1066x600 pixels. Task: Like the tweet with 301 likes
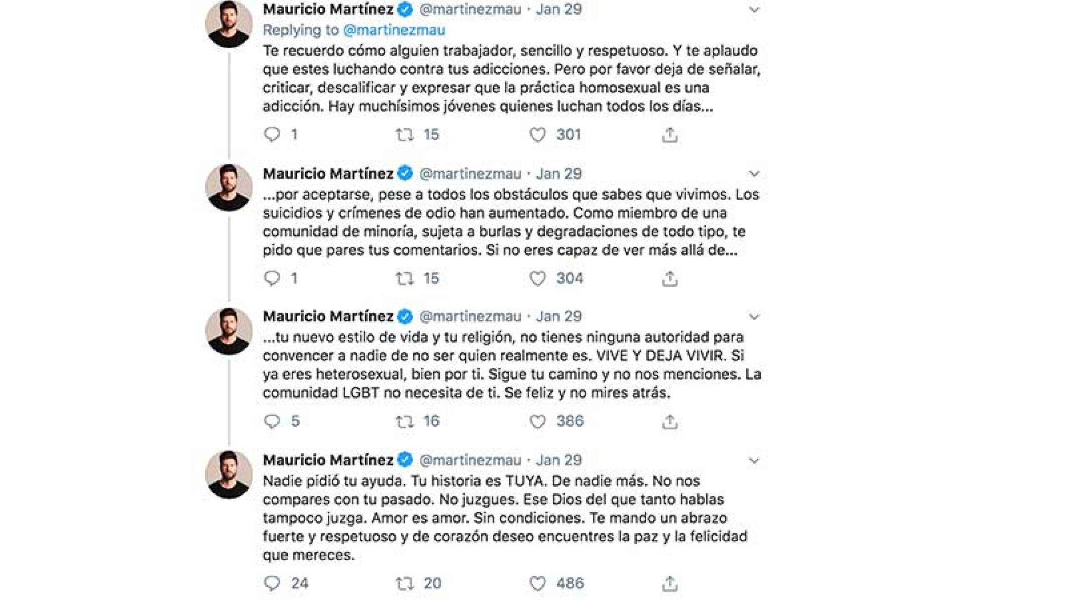click(537, 135)
